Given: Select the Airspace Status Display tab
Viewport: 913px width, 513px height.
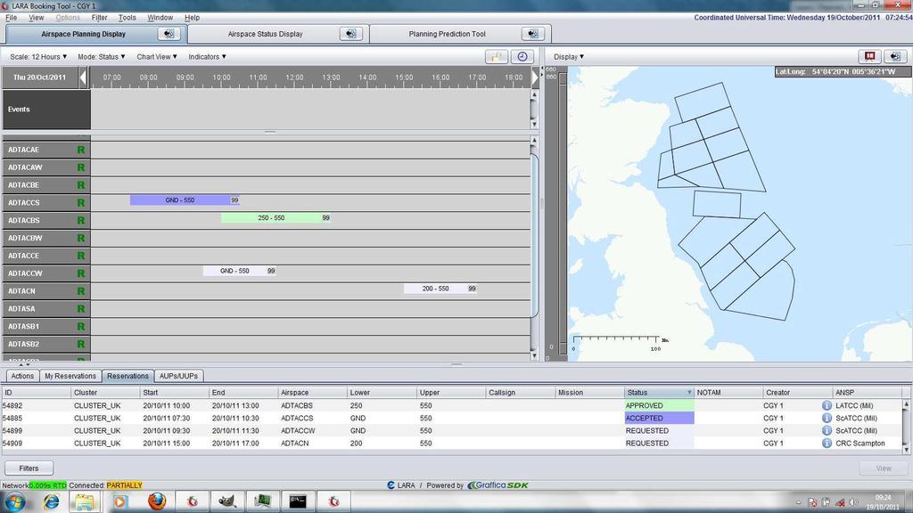Looking at the screenshot, I should [x=265, y=34].
